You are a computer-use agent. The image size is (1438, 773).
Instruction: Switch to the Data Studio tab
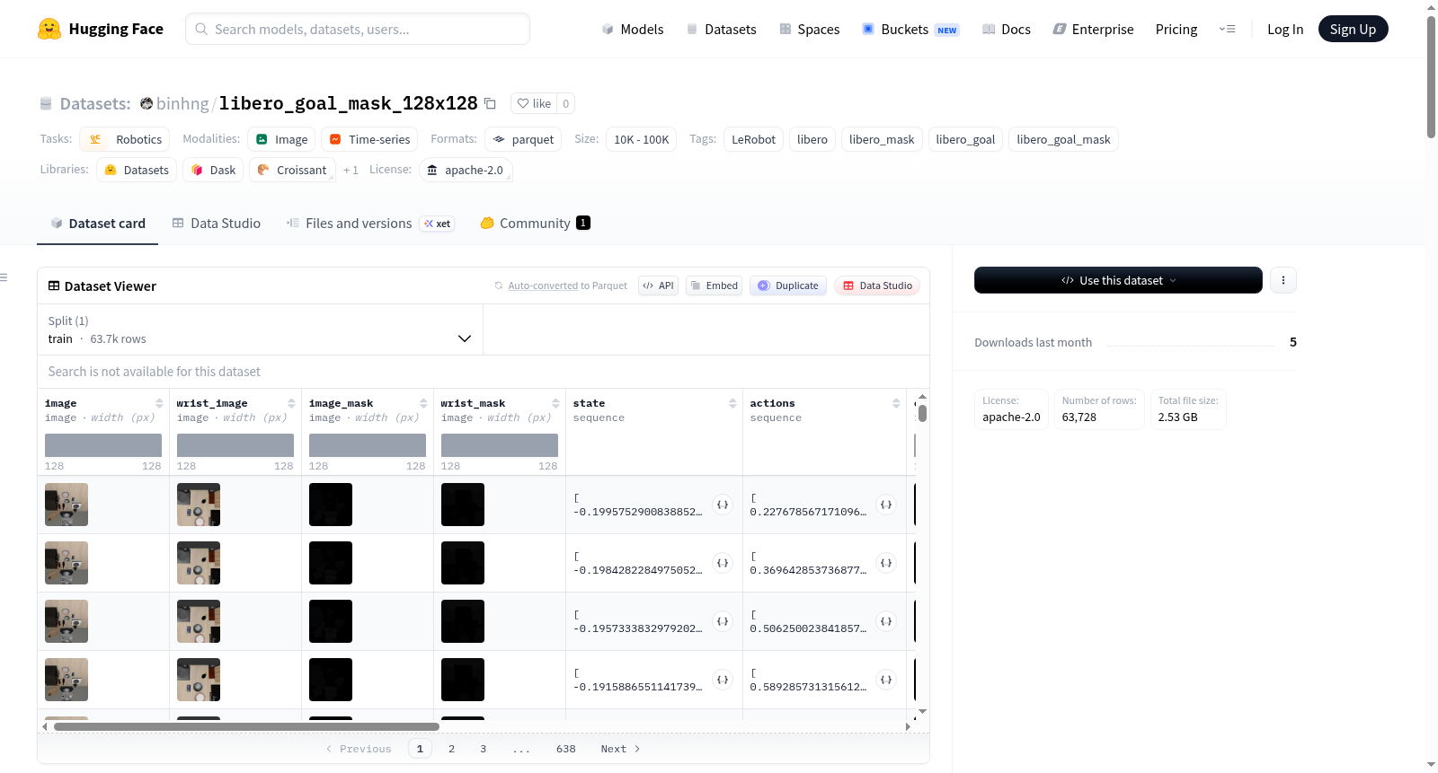[217, 224]
